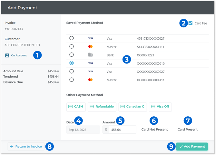Click the Mastercard logo for 541333XXXXXX4111
216x155 pixels.
[91, 47]
